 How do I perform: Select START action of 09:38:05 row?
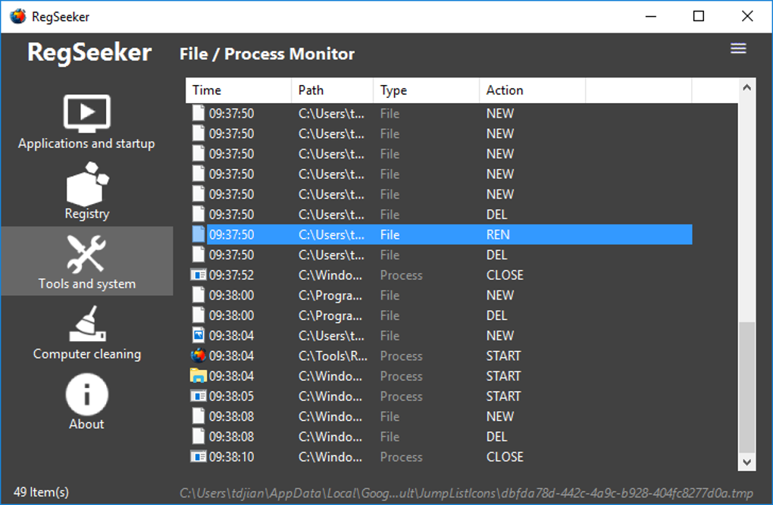point(503,397)
